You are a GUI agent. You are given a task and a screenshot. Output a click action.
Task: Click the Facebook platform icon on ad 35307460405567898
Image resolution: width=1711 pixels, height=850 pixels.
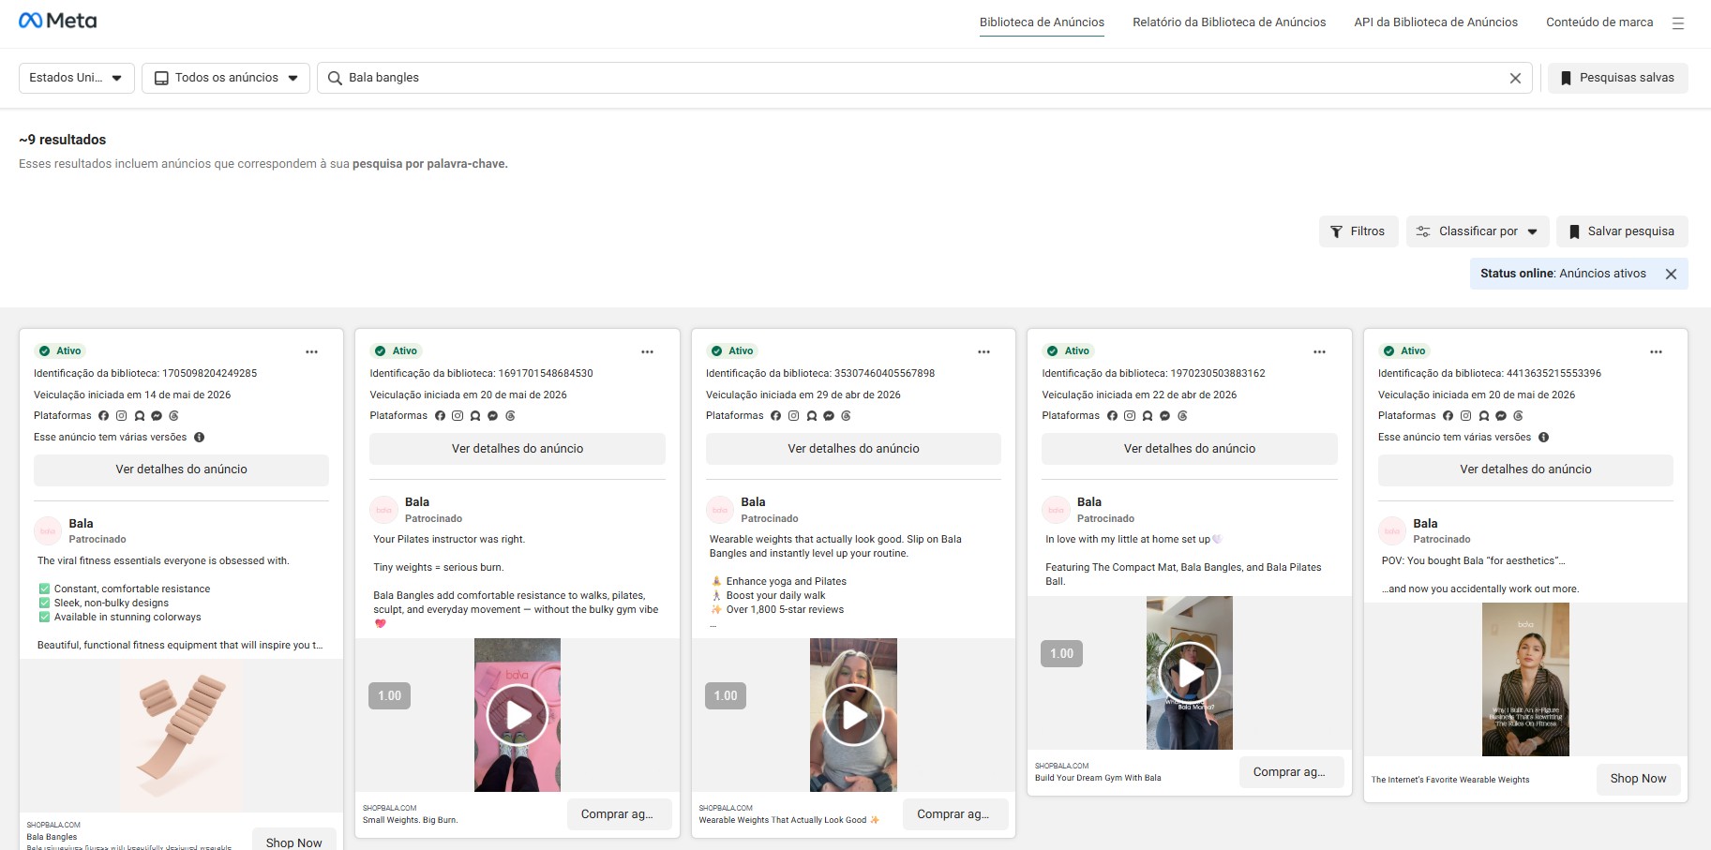pyautogui.click(x=775, y=416)
